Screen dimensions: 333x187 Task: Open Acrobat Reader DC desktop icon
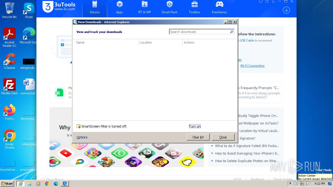pos(9,37)
